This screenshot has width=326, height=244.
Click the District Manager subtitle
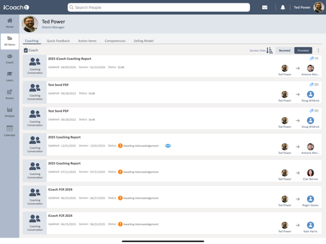point(53,27)
